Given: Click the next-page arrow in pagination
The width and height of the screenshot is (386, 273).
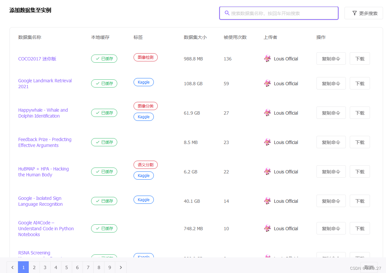Looking at the screenshot, I should pyautogui.click(x=121, y=267).
